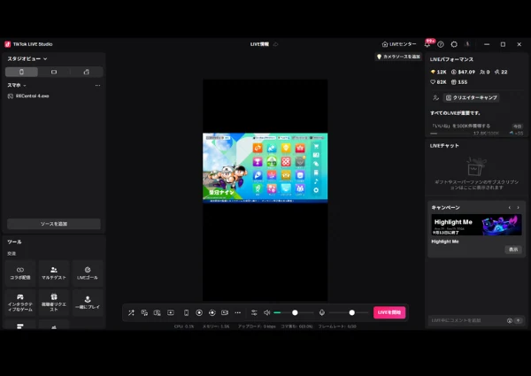Viewport: 531px width, 376px height.
Task: Click the record button in bottom toolbar
Action: pyautogui.click(x=199, y=312)
